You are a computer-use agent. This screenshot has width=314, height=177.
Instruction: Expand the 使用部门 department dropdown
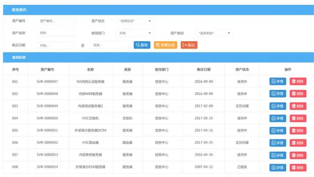[135, 33]
